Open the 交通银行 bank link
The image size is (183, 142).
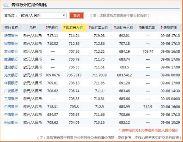[11, 59]
